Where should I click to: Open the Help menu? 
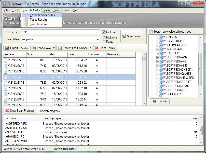click(x=76, y=10)
